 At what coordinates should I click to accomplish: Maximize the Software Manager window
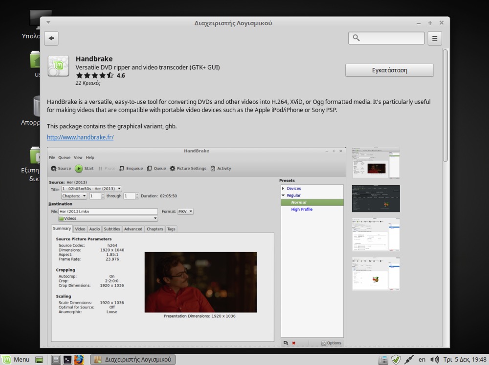pos(430,23)
